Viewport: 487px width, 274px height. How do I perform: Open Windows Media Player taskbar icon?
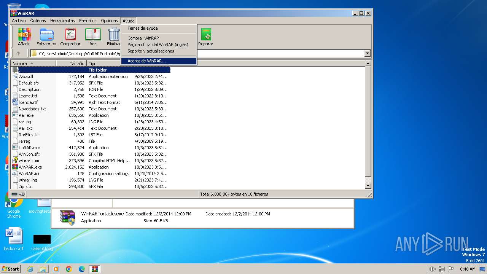pyautogui.click(x=56, y=269)
